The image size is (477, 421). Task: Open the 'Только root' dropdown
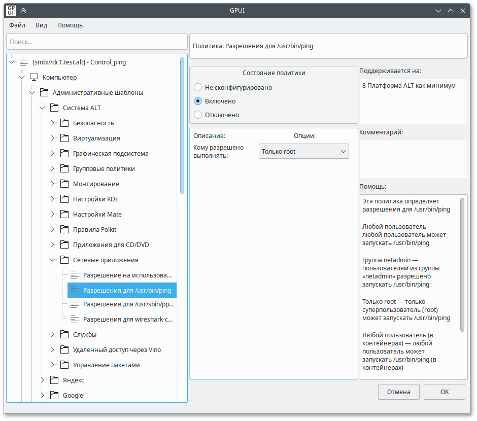tap(303, 152)
